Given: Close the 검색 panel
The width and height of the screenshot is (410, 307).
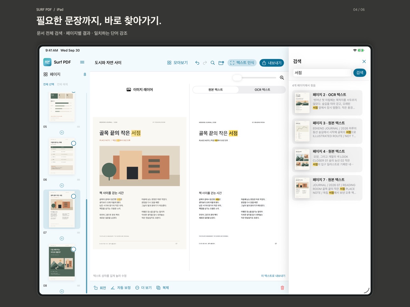Looking at the screenshot, I should pos(364,62).
